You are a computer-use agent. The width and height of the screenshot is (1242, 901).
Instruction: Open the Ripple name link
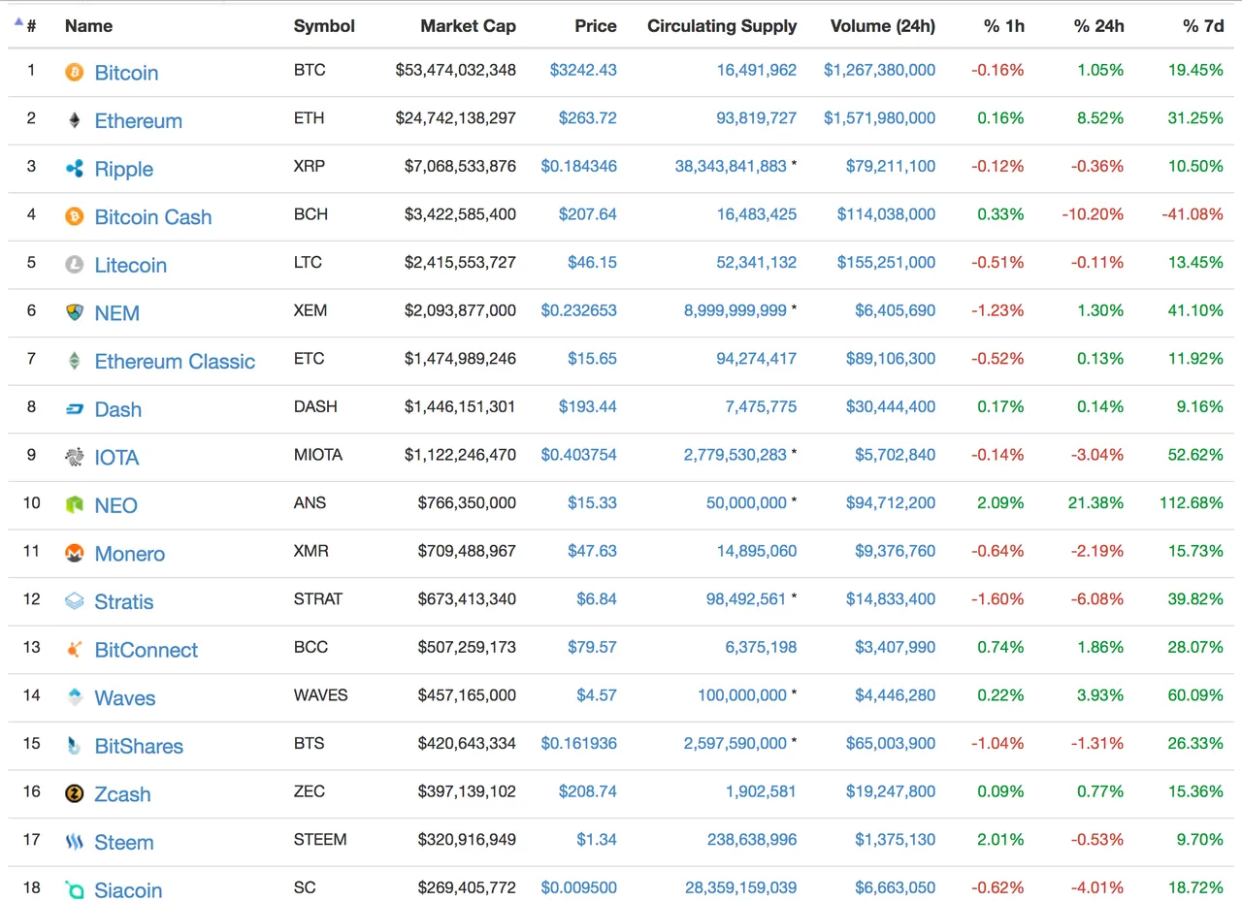tap(124, 169)
